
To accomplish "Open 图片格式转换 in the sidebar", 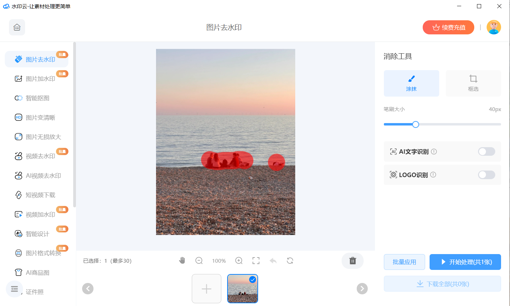I will coord(36,253).
